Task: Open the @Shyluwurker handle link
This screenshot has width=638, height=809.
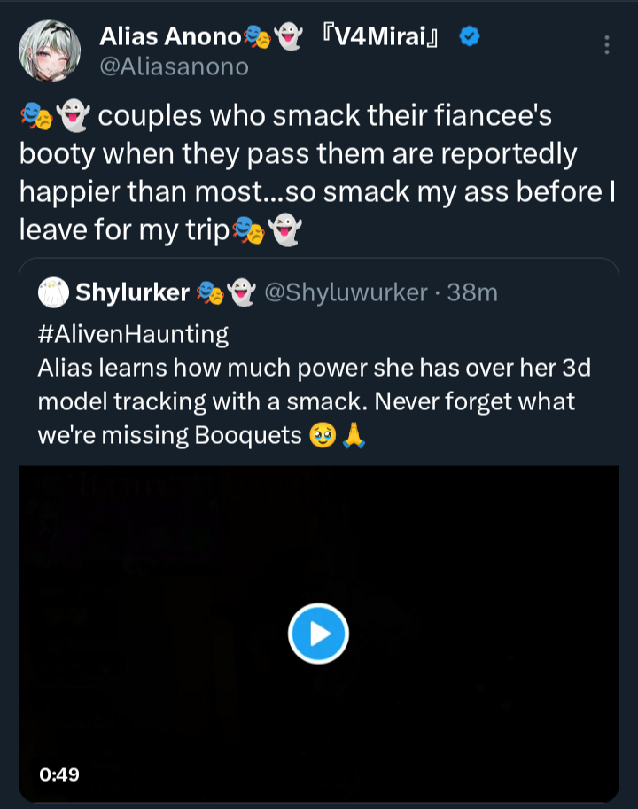Action: (x=346, y=292)
